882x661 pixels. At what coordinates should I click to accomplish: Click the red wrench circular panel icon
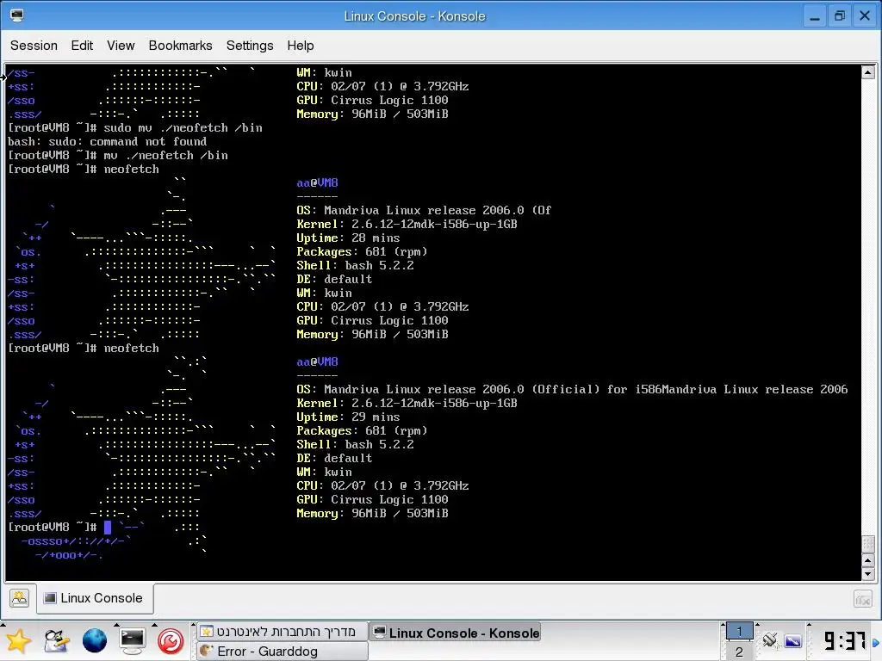point(171,640)
